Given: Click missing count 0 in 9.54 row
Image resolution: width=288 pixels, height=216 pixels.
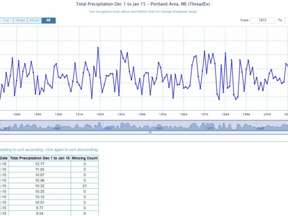Looking at the screenshot, I should 85,213.
